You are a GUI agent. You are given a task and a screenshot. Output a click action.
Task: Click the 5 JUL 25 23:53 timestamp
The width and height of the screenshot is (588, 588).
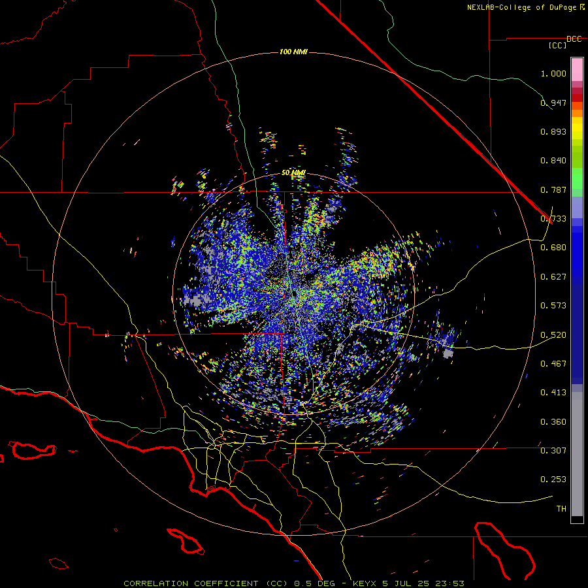click(x=423, y=583)
